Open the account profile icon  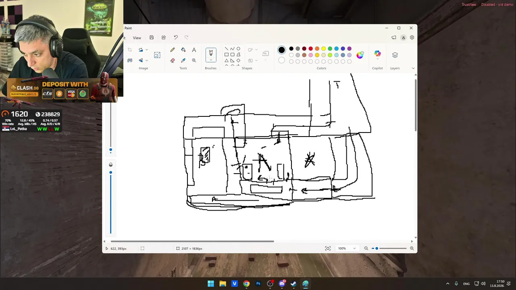coord(403,37)
